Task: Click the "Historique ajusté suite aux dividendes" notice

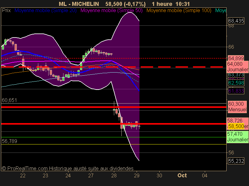Action: 91,168
